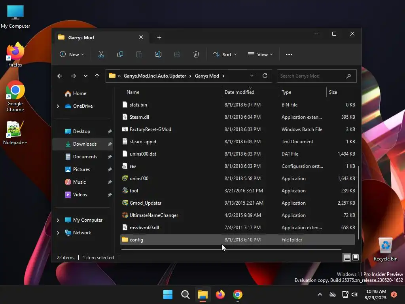The height and width of the screenshot is (304, 405).
Task: Click the search magnifier icon in Explorer
Action: click(348, 76)
